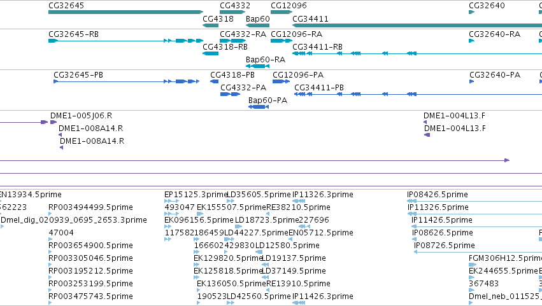
Task: Open protein CG12096-PA
Action: coord(281,81)
